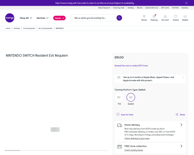194x155 pixels.
Task: Click Check delivery to your area
Action: 137,138
